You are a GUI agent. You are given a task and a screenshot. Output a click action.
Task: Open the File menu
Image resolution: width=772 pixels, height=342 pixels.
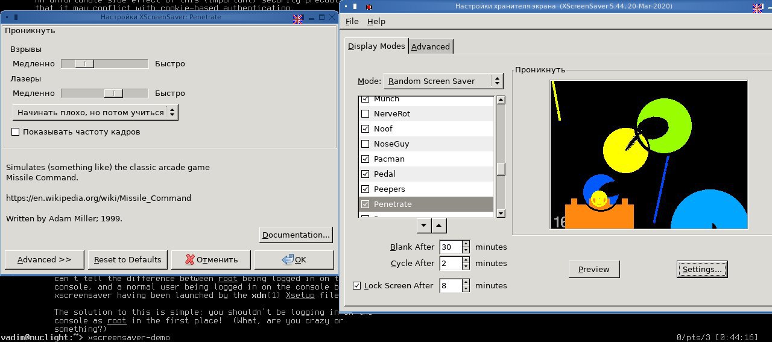tap(352, 21)
